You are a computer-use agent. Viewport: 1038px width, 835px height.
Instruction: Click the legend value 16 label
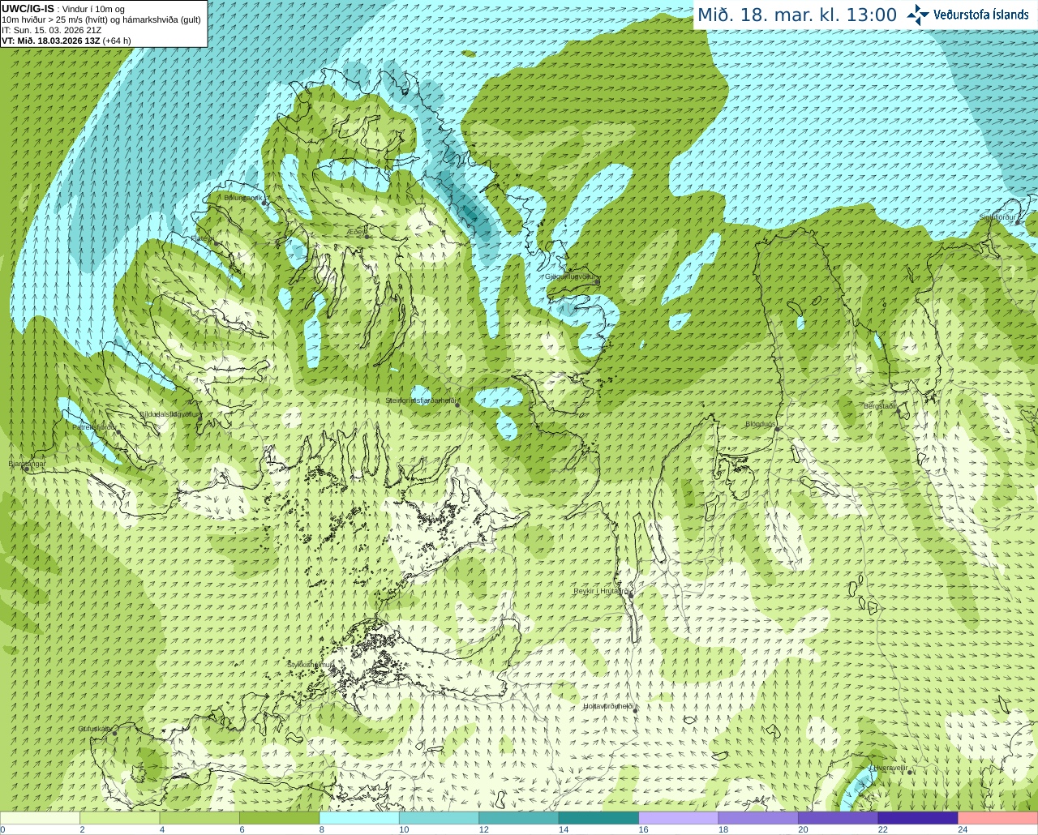coord(643,829)
